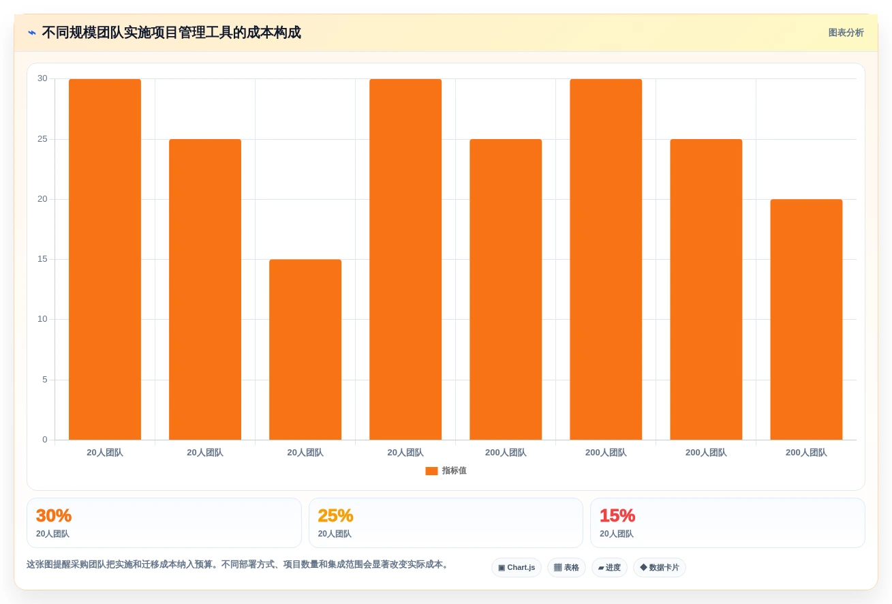Click the 200人团队 bar with value 30
The width and height of the screenshot is (892, 604).
coord(606,260)
